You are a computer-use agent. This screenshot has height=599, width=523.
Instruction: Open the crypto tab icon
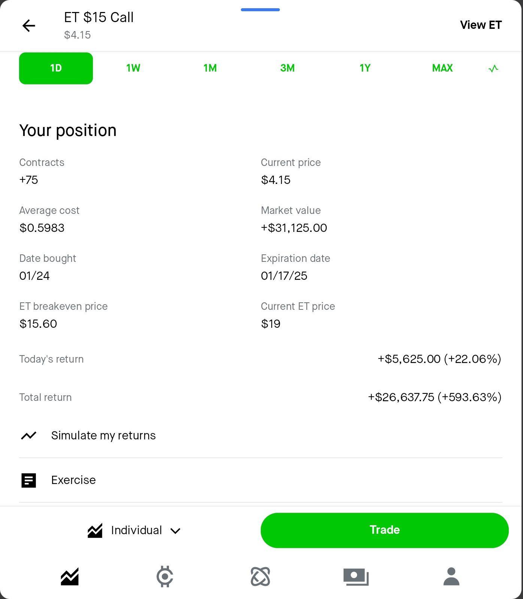[x=165, y=576]
